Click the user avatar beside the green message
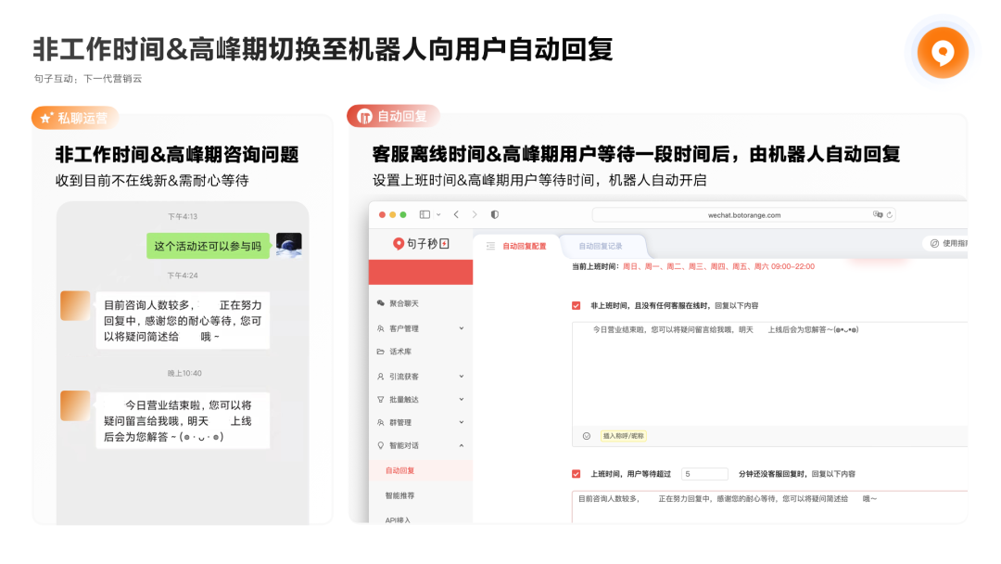 tap(288, 245)
